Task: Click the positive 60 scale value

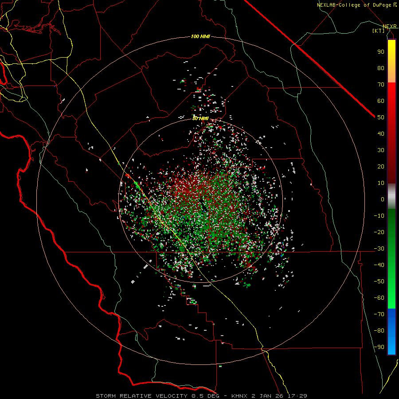Action: pos(381,101)
